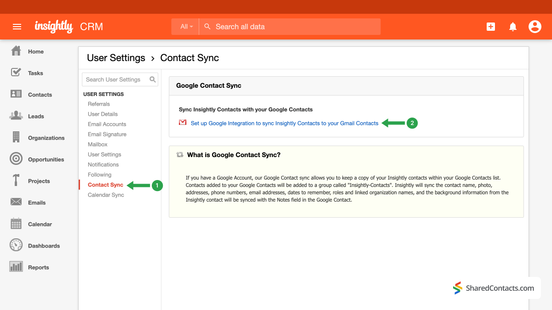Open Calendar in the sidebar
The height and width of the screenshot is (310, 552).
(x=40, y=225)
